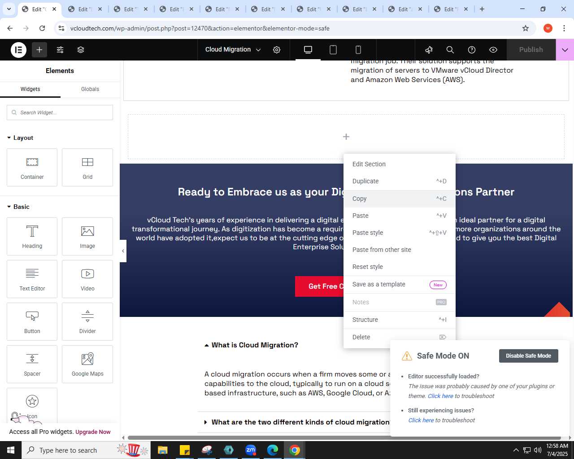Open the Elementor logo menu
This screenshot has width=574, height=459.
(x=19, y=50)
